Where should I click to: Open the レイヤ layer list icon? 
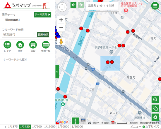[7, 45]
